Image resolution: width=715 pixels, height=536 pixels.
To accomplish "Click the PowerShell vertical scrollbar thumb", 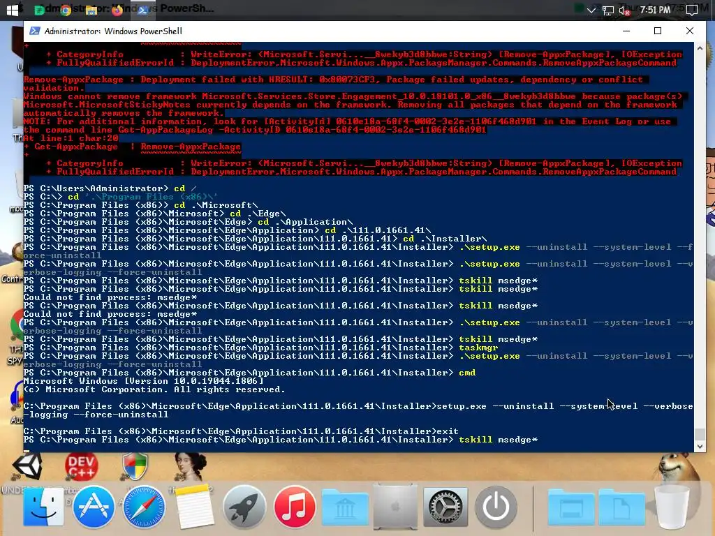I will click(x=700, y=434).
